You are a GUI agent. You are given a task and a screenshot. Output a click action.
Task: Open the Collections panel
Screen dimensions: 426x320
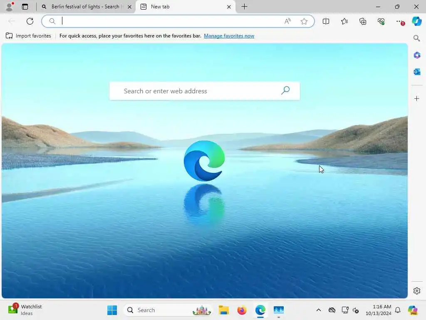363,21
